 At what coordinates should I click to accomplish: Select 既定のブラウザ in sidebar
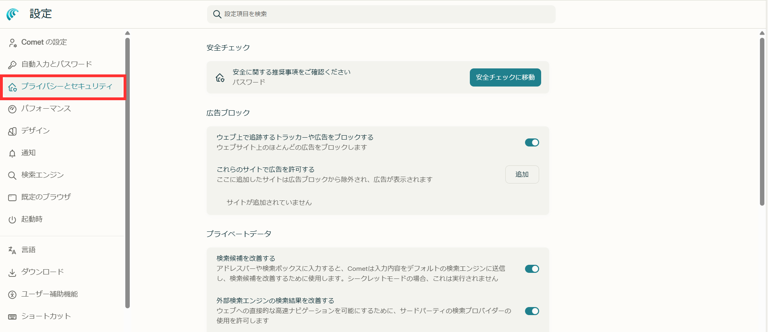pos(46,197)
